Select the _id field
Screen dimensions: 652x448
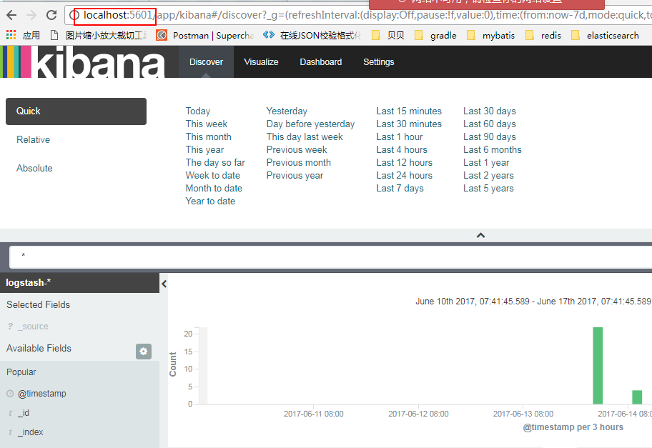click(24, 413)
